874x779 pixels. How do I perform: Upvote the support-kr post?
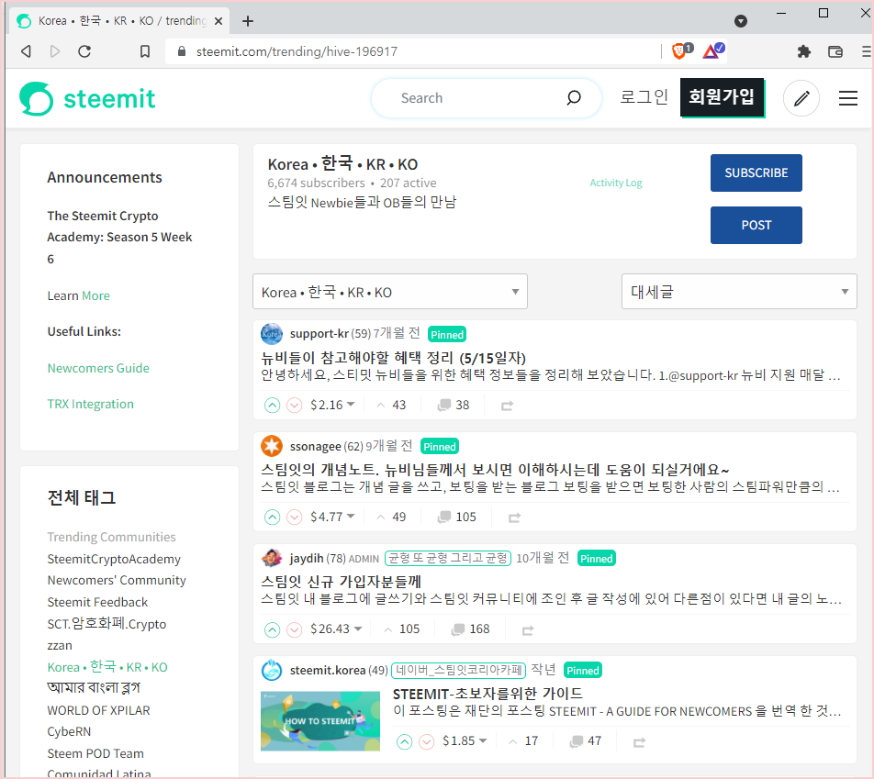(272, 406)
